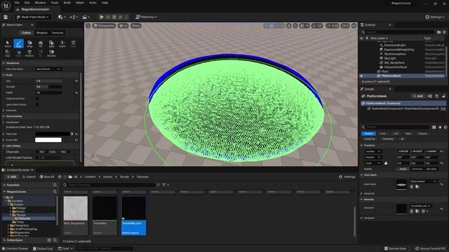Click the Apply tool icon in Mesh Paint
The width and height of the screenshot is (449, 252).
coord(51,43)
